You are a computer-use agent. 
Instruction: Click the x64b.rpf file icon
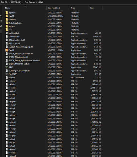[7, 84]
